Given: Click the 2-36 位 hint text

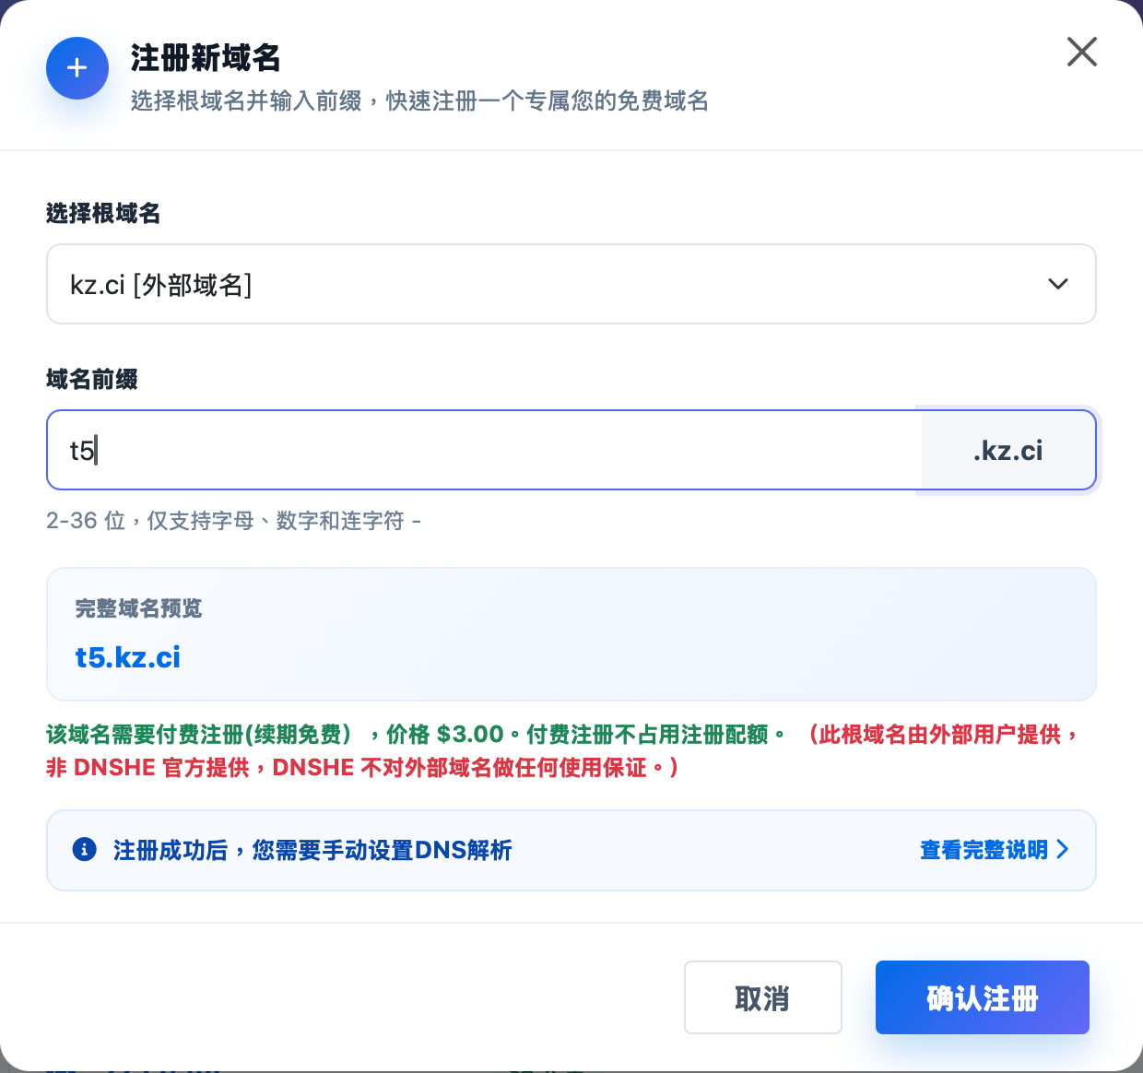Looking at the screenshot, I should tap(234, 521).
